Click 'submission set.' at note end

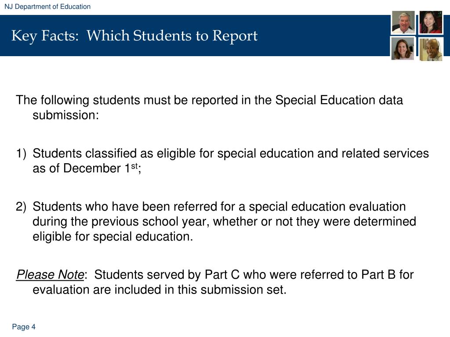[243, 290]
